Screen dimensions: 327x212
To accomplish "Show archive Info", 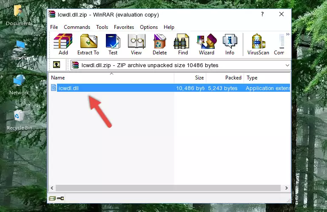I will tap(230, 44).
